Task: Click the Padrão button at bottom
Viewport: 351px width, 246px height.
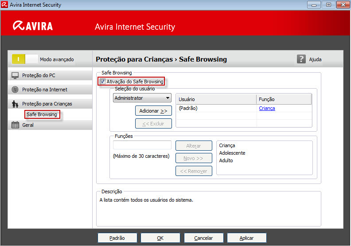Action: point(117,238)
